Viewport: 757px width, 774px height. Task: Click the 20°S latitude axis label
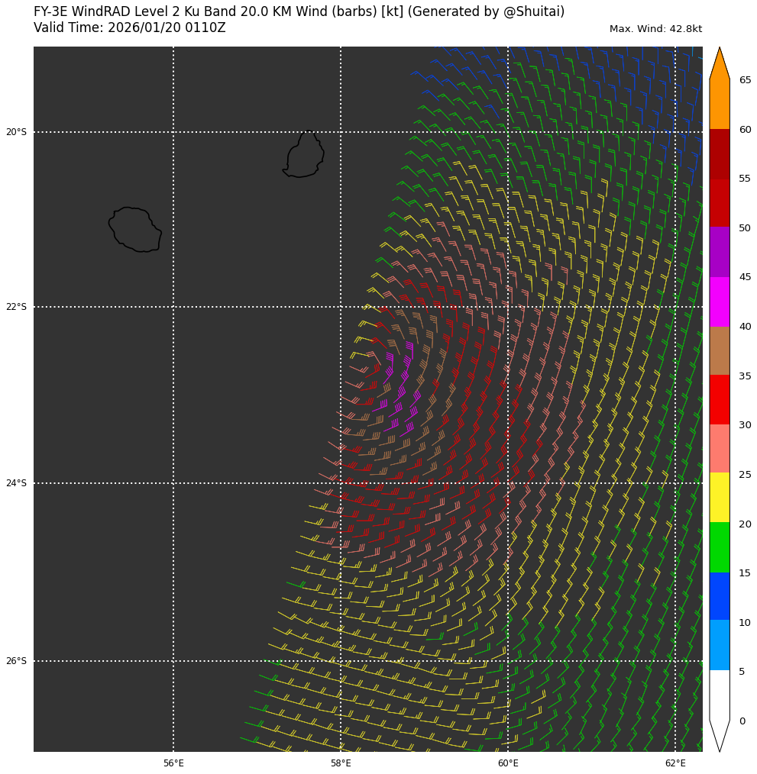pyautogui.click(x=16, y=132)
